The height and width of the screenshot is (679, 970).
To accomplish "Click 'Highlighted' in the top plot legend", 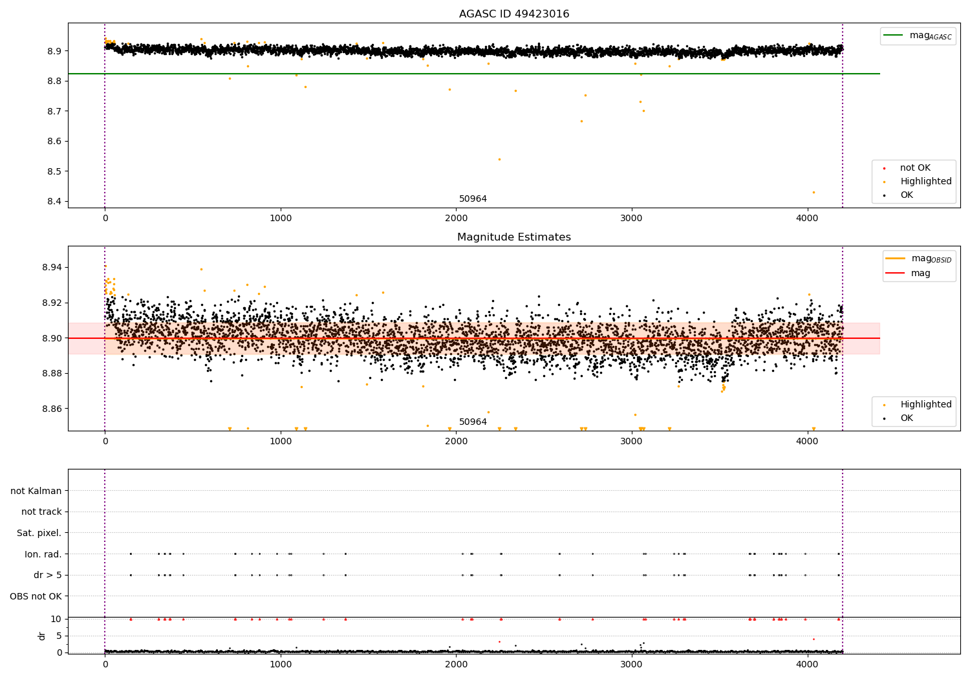I will click(917, 182).
